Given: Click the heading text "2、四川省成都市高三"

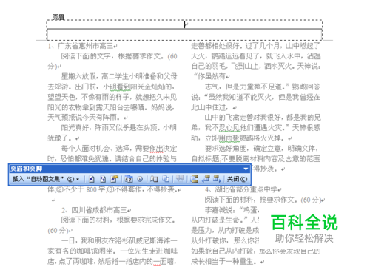Looking at the screenshot, I should [94, 210].
